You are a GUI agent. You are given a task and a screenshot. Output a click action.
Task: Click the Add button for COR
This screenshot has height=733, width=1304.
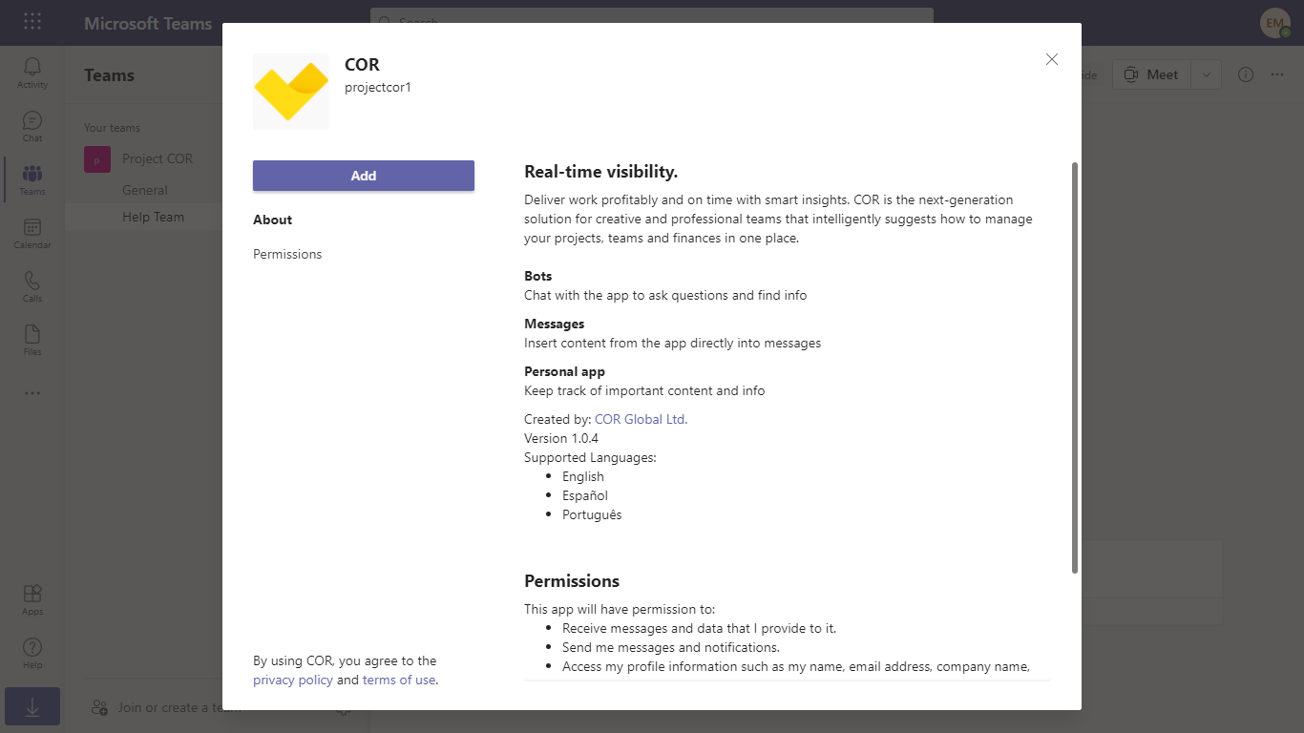point(364,176)
